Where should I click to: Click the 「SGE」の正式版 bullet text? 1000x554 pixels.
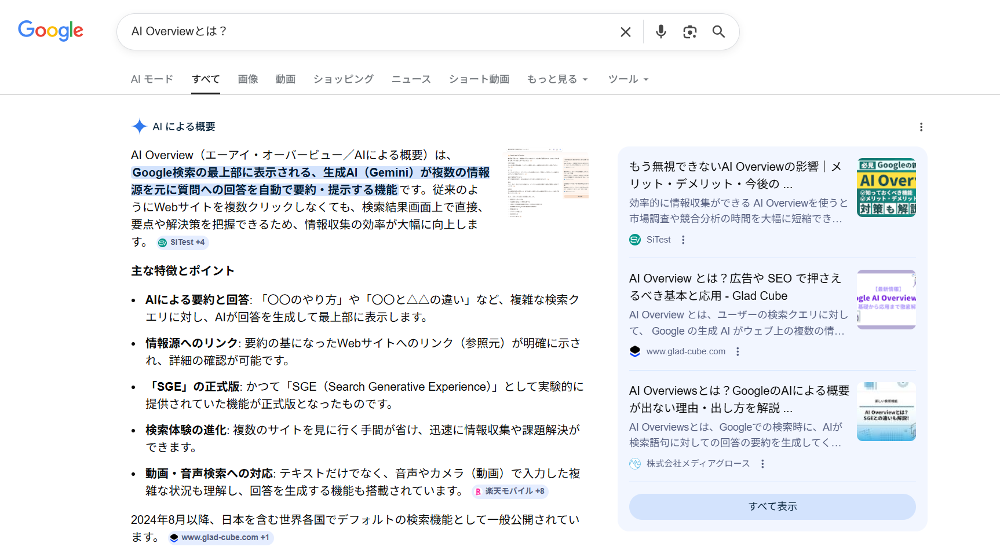tap(193, 387)
